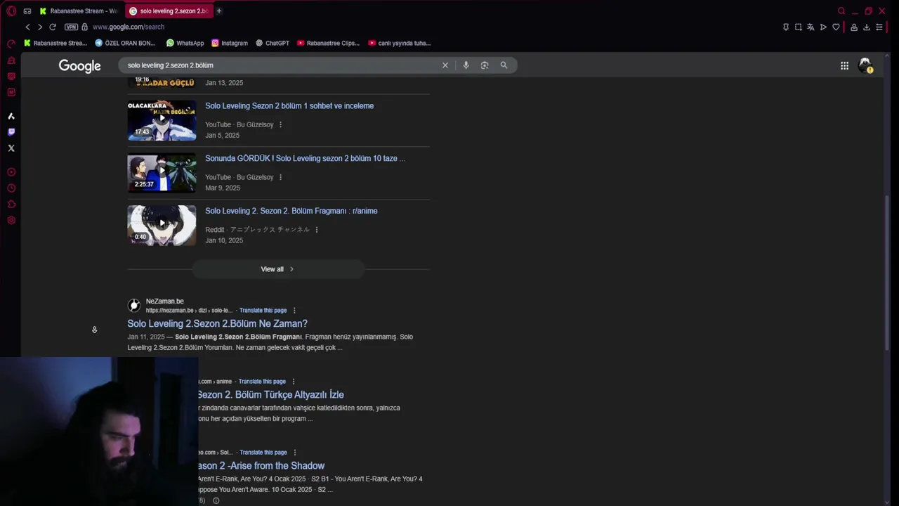Start voice search with microphone icon

466,65
